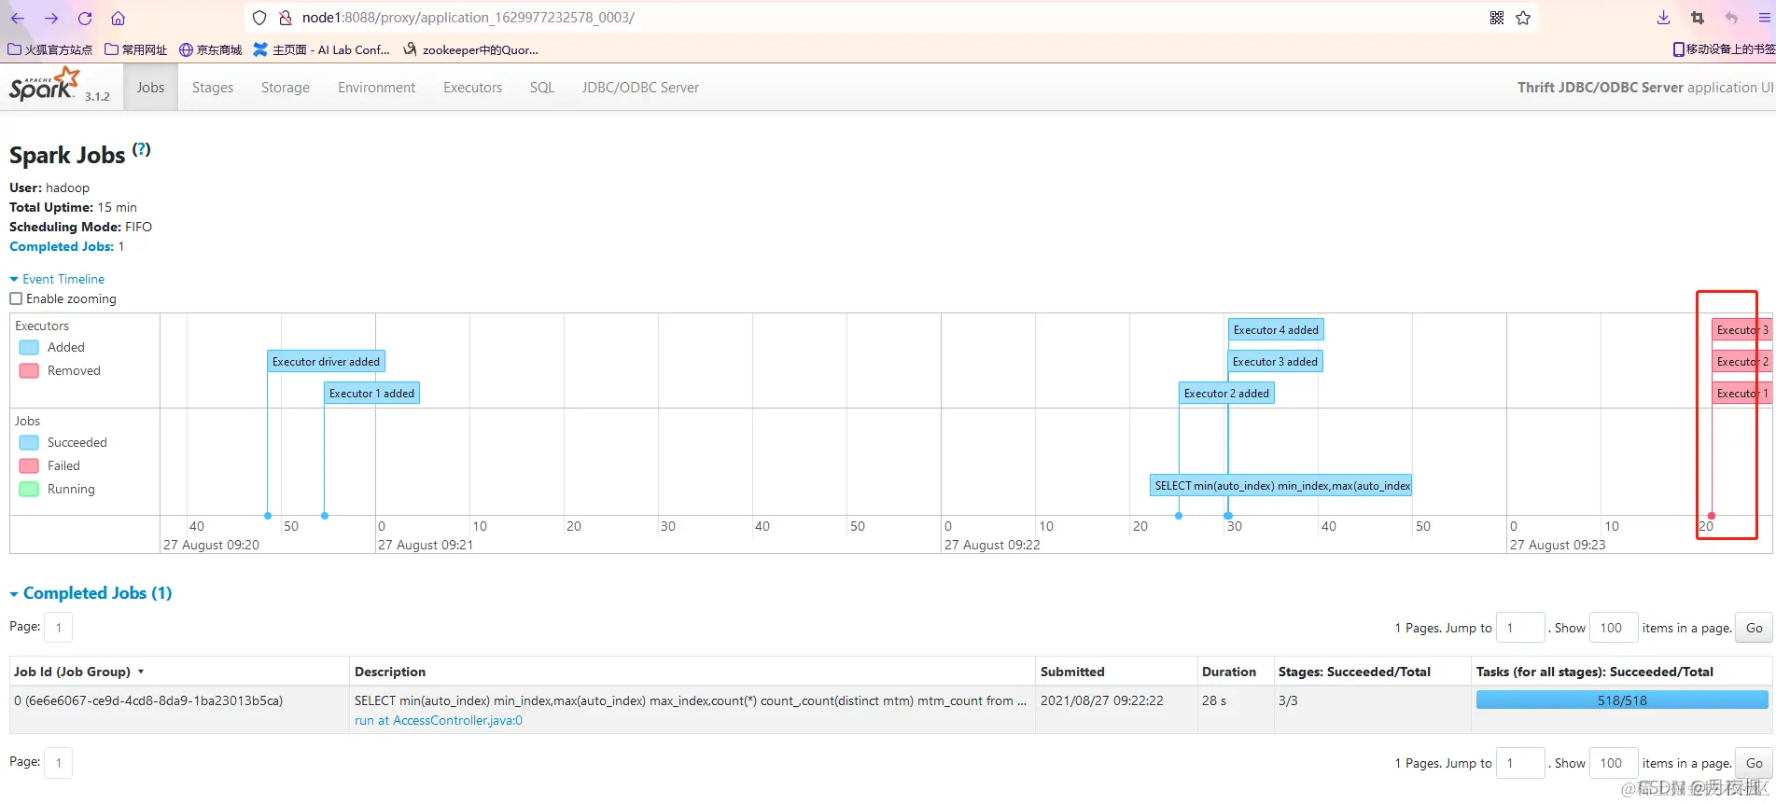1776x804 pixels.
Task: Click the connection security lock icon
Action: tap(286, 18)
